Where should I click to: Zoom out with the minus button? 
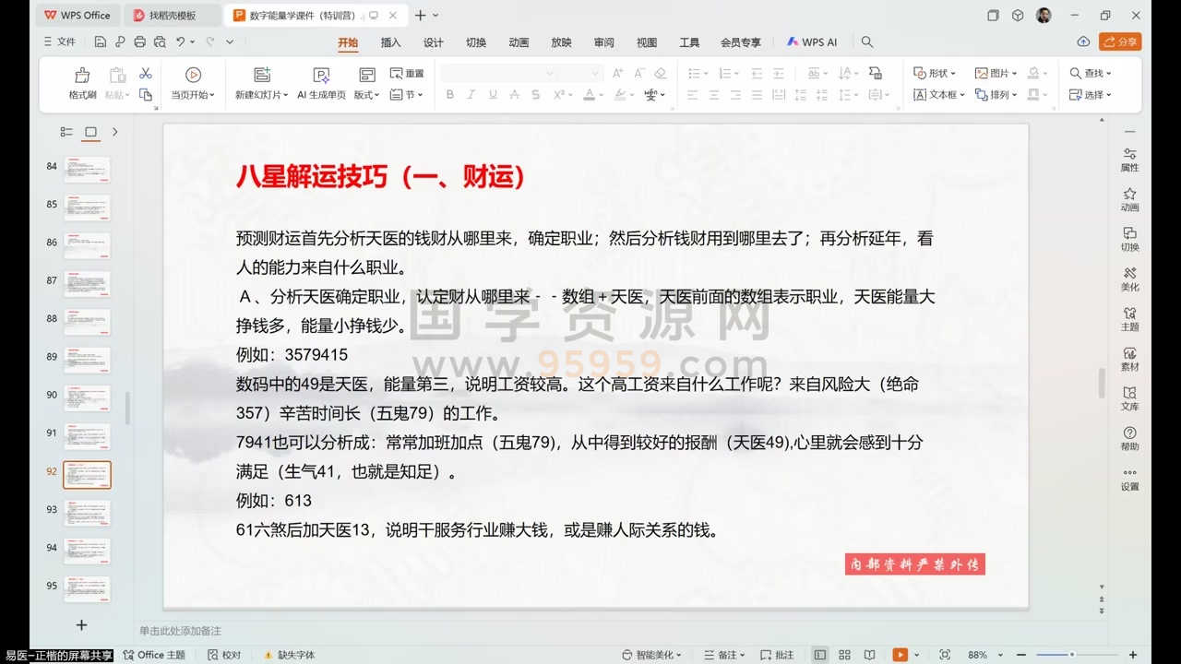tap(1021, 655)
